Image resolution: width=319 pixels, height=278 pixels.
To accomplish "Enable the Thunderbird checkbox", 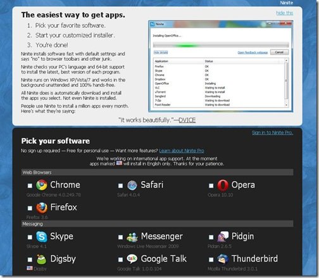I will click(211, 260).
